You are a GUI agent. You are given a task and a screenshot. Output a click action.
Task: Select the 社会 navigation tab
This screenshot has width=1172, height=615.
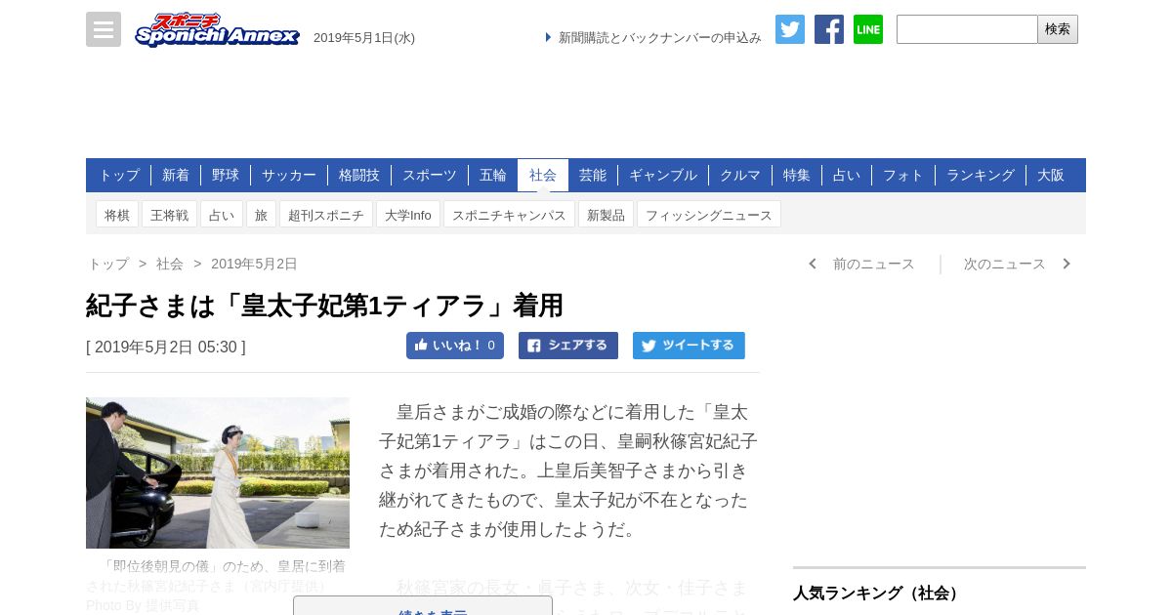tap(543, 175)
